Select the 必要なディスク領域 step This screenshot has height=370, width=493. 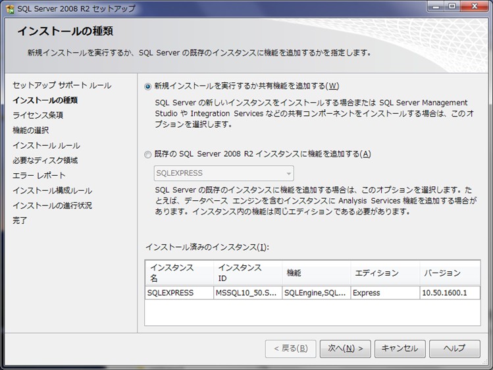click(45, 161)
